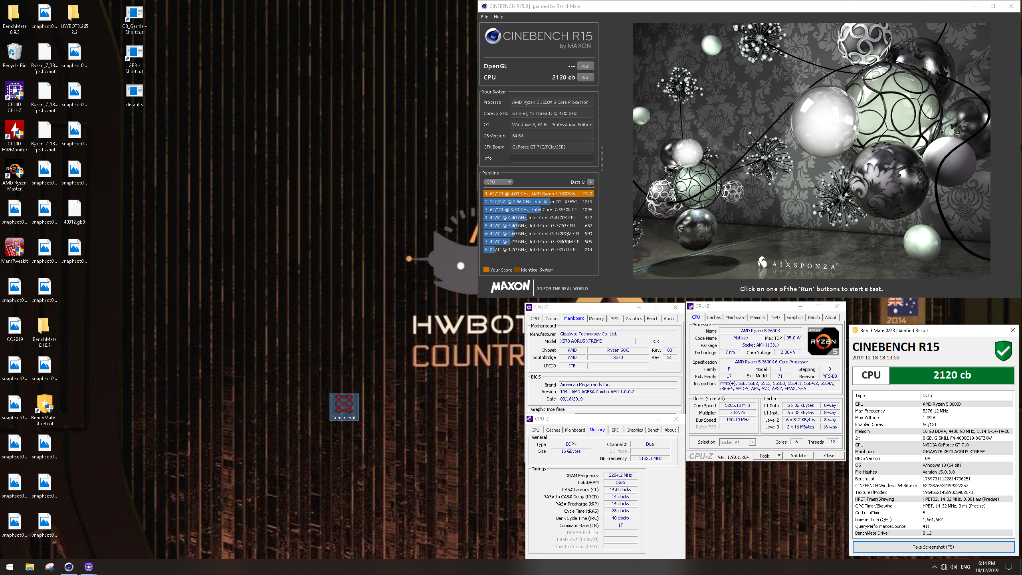Open the Cinebench File menu
This screenshot has height=575, width=1022.
[x=485, y=17]
